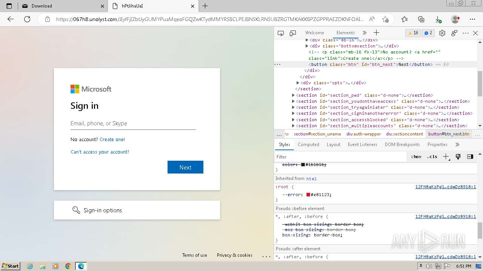Expand section_pwd node
This screenshot has height=271, width=483.
pyautogui.click(x=293, y=95)
